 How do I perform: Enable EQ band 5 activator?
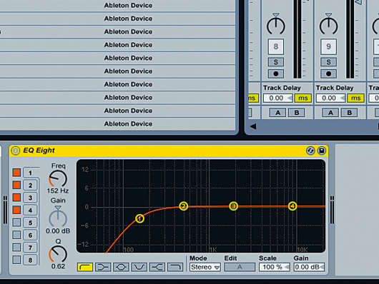(16, 222)
